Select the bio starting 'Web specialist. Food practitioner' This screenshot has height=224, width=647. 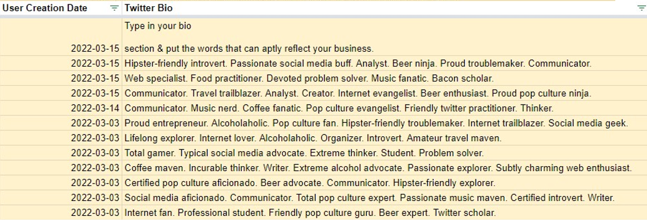(x=384, y=78)
